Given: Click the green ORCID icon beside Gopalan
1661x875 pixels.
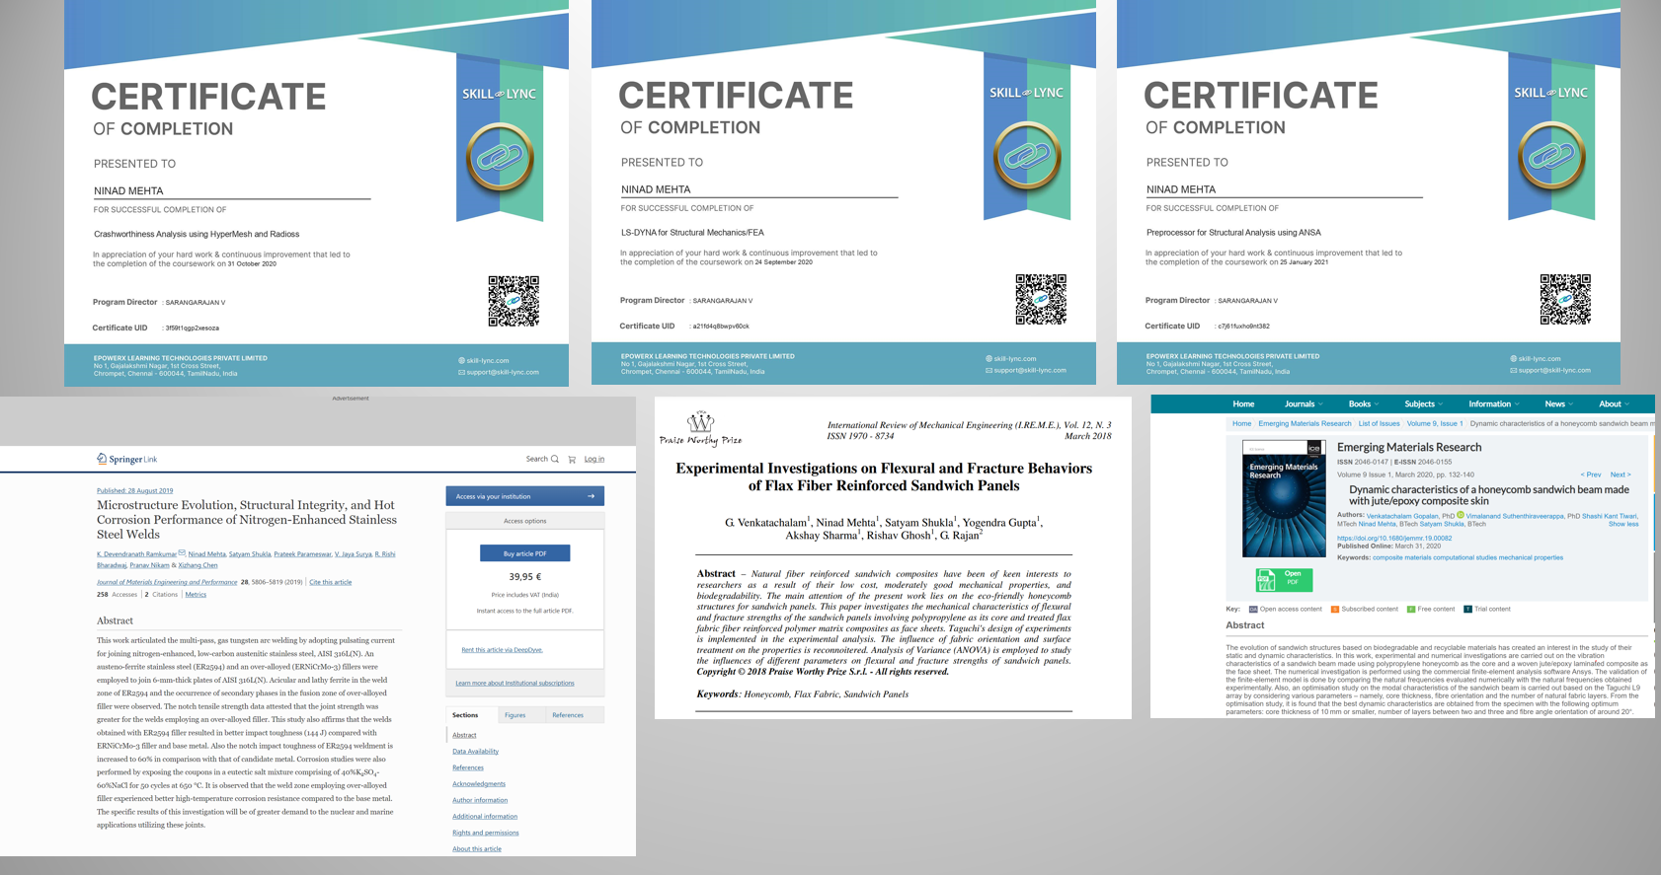Looking at the screenshot, I should click(x=1461, y=515).
